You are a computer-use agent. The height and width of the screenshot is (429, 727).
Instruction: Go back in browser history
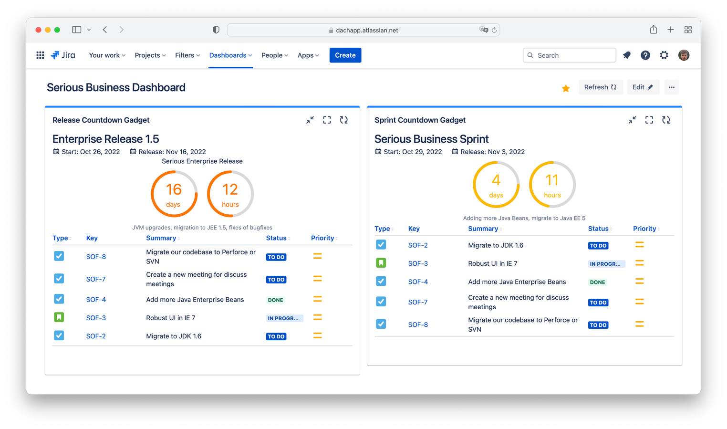point(105,30)
